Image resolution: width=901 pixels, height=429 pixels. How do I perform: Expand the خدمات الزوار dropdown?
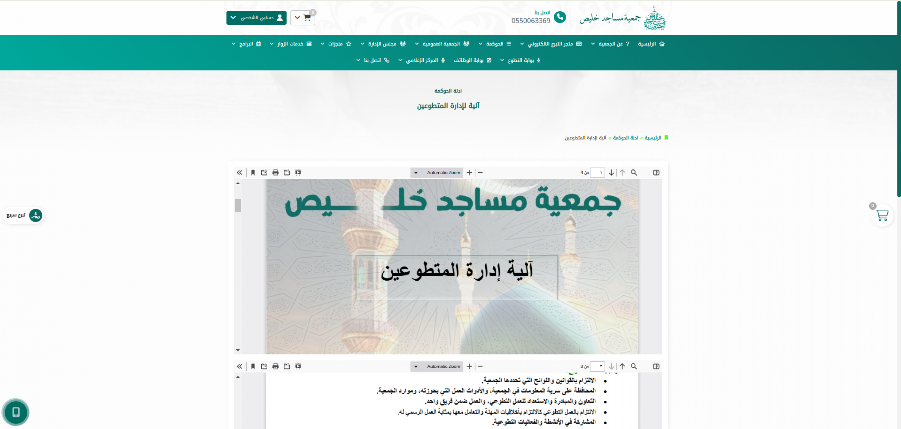(291, 44)
